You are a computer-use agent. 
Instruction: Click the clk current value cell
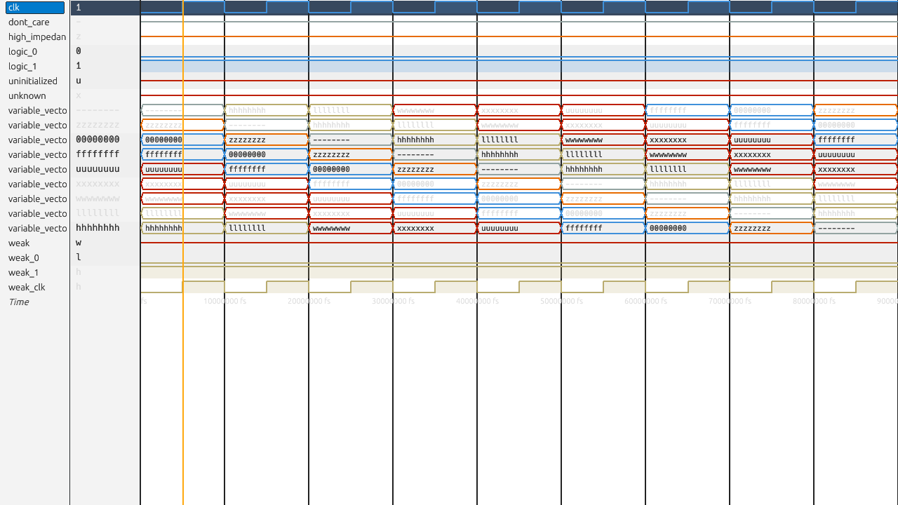pos(105,8)
